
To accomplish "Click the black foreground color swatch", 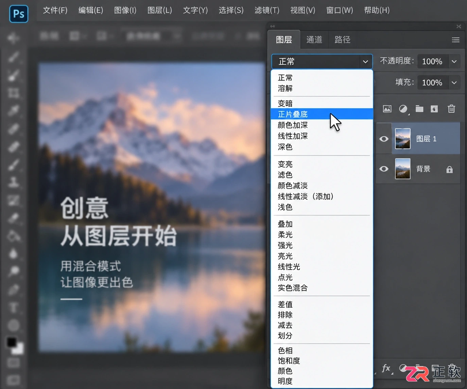I will 12,342.
